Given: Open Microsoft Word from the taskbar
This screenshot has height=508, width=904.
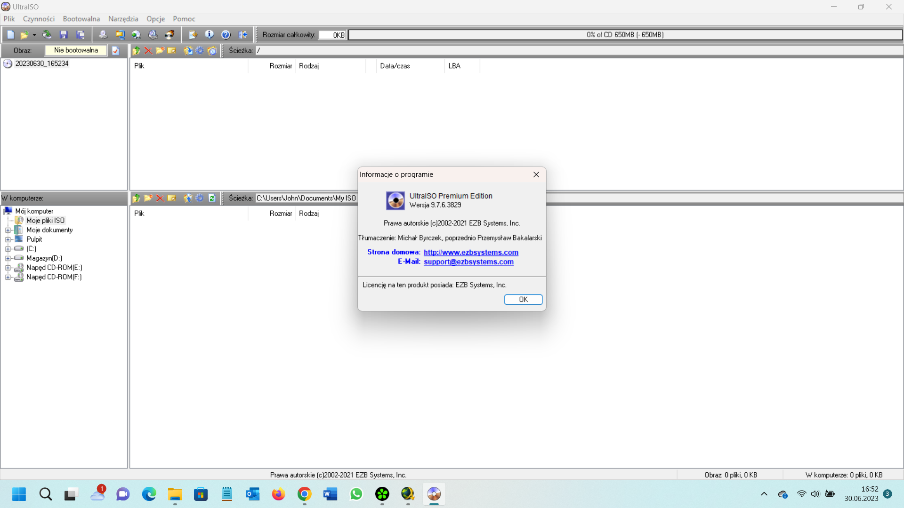Looking at the screenshot, I should coord(330,494).
